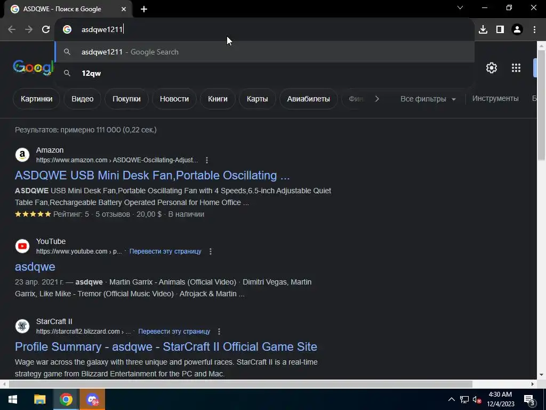
Task: Close the ASDQWE Google search tab
Action: [124, 9]
